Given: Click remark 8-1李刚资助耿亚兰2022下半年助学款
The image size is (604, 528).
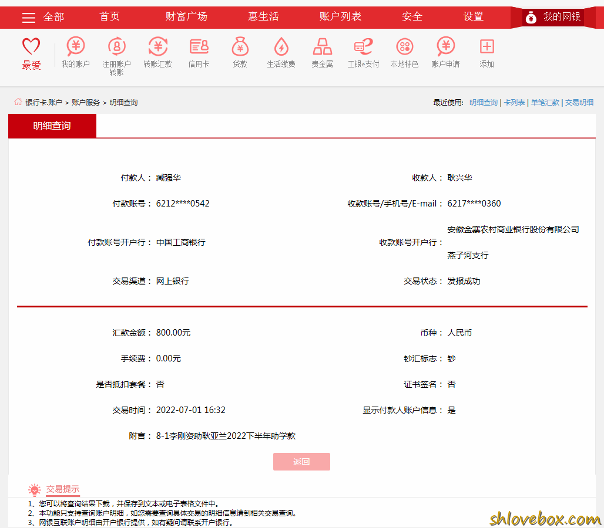Looking at the screenshot, I should pos(226,436).
